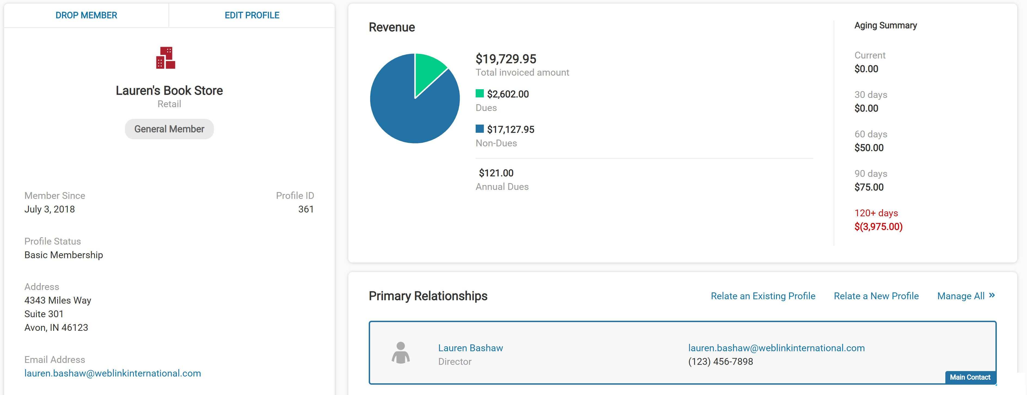Open Relate a New Profile link
The image size is (1027, 395).
click(876, 296)
